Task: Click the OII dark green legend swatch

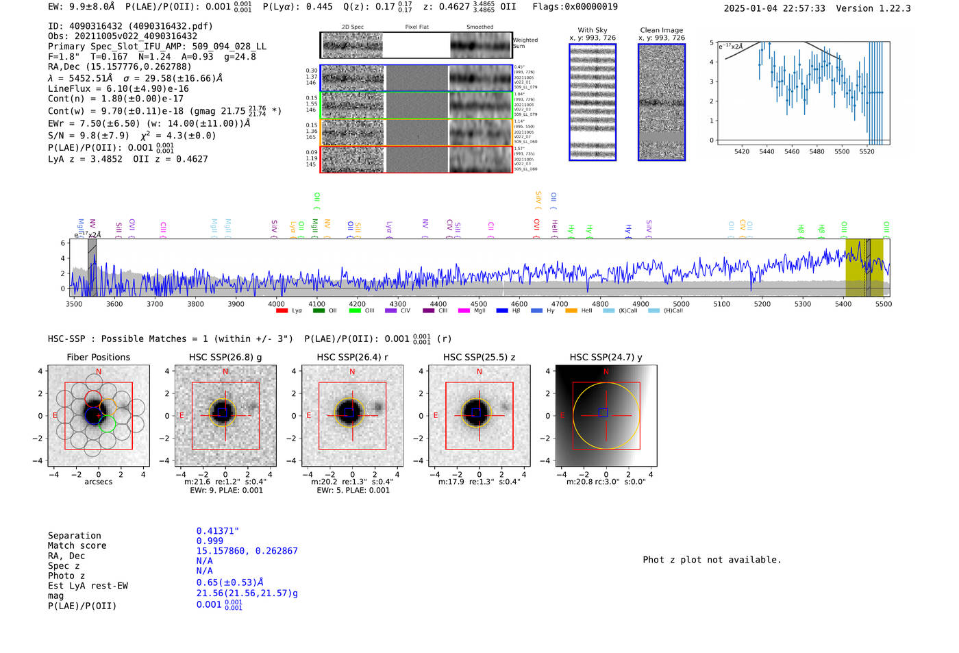Action: (319, 311)
